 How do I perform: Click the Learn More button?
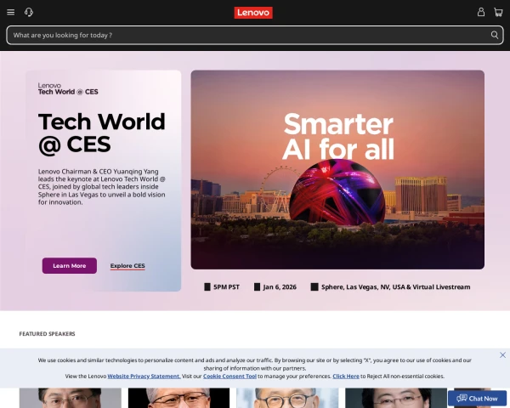tap(70, 265)
